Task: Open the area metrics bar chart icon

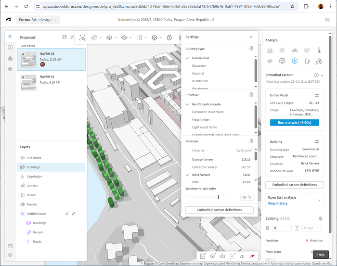Action: coord(270,50)
